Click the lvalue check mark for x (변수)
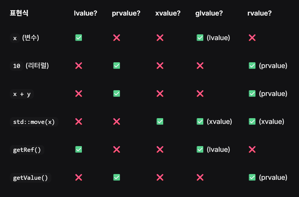Viewport: 299px width, 197px height. pos(78,38)
